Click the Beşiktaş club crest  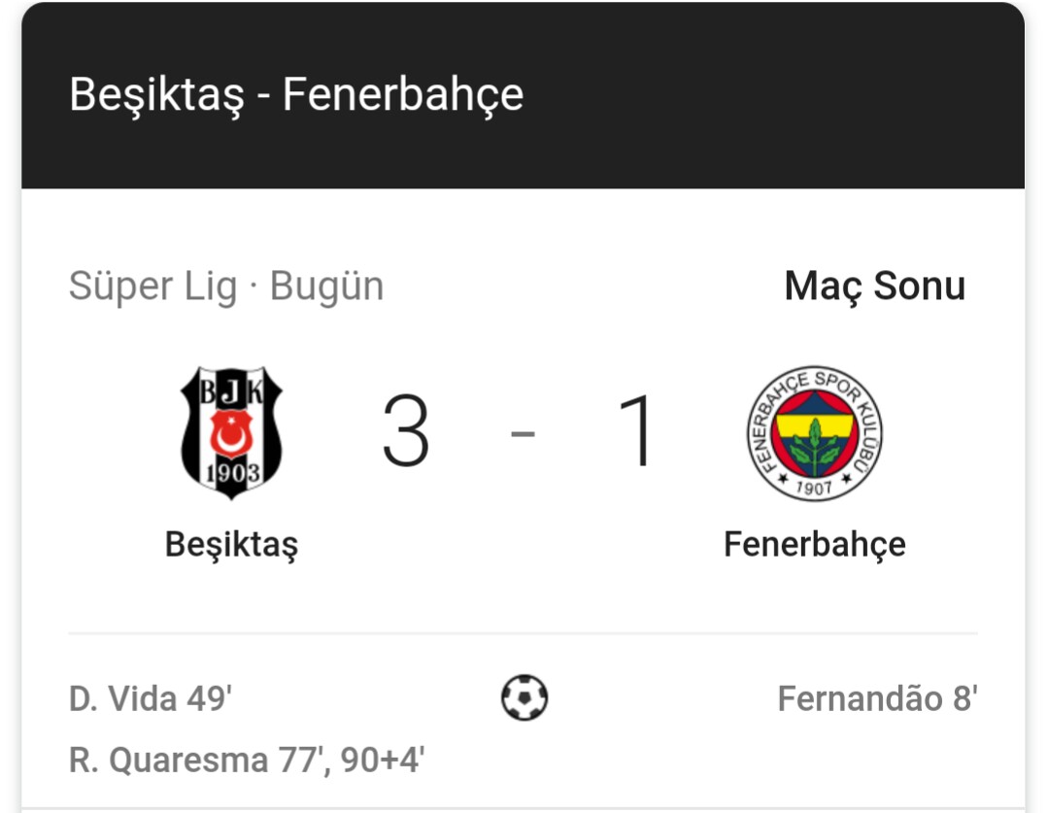[x=232, y=433]
